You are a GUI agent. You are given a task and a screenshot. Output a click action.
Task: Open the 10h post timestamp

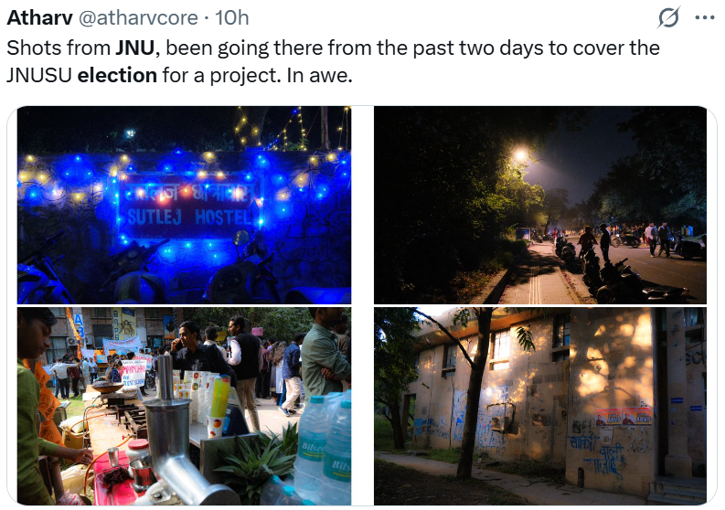232,18
